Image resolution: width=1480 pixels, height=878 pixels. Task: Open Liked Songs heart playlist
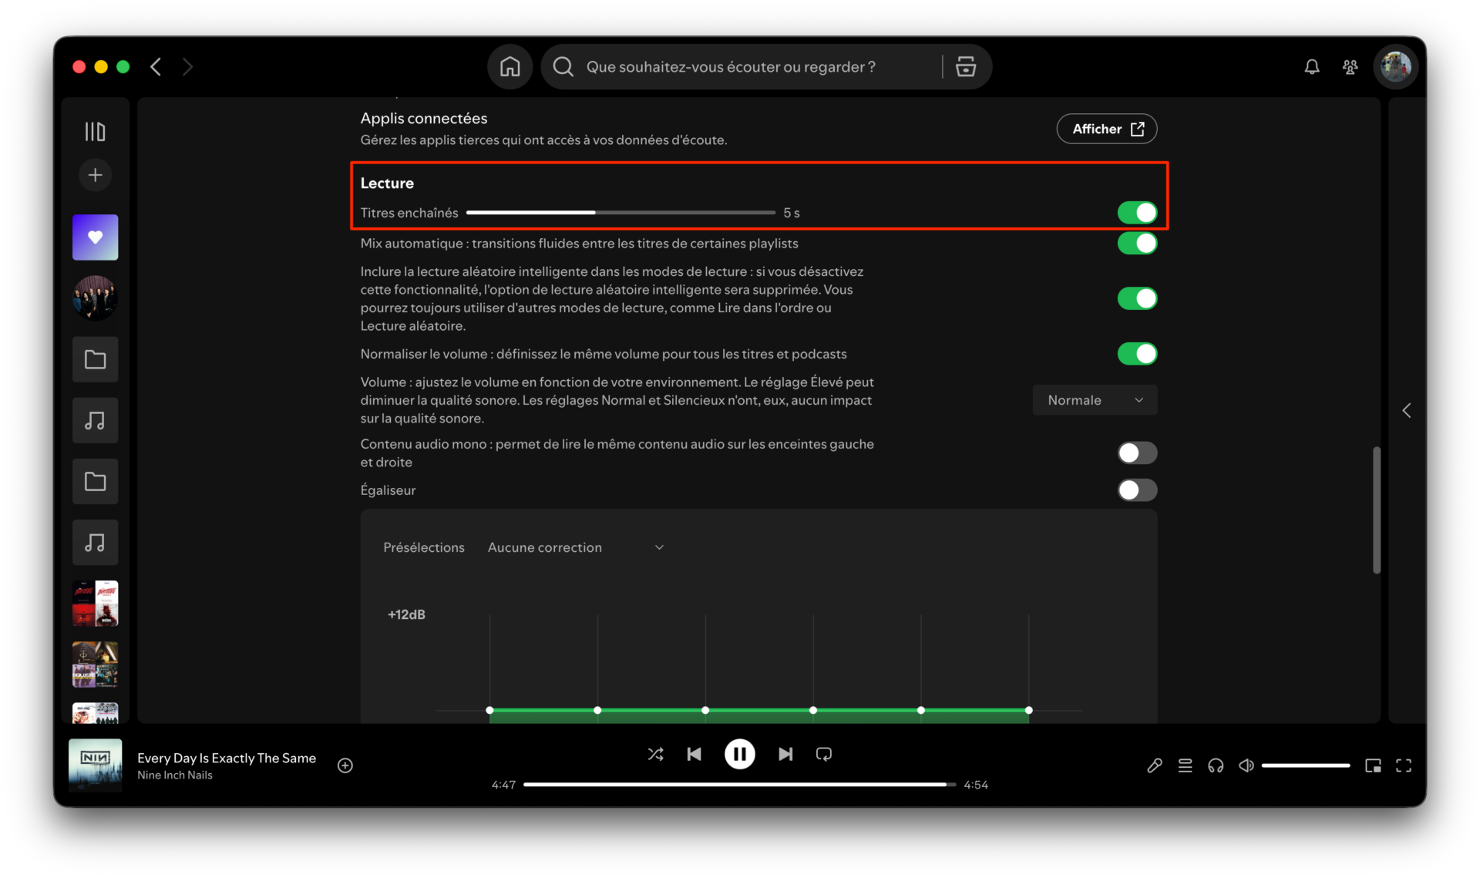95,237
